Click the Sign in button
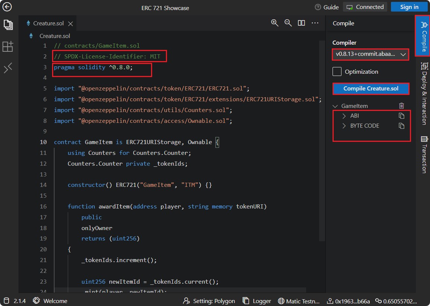 tap(409, 7)
